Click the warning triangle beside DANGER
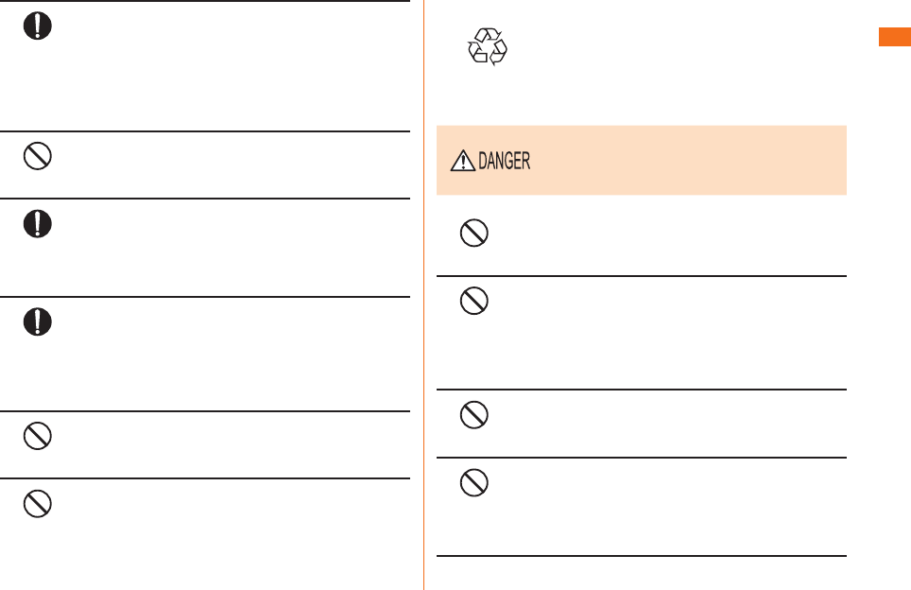 pos(463,161)
